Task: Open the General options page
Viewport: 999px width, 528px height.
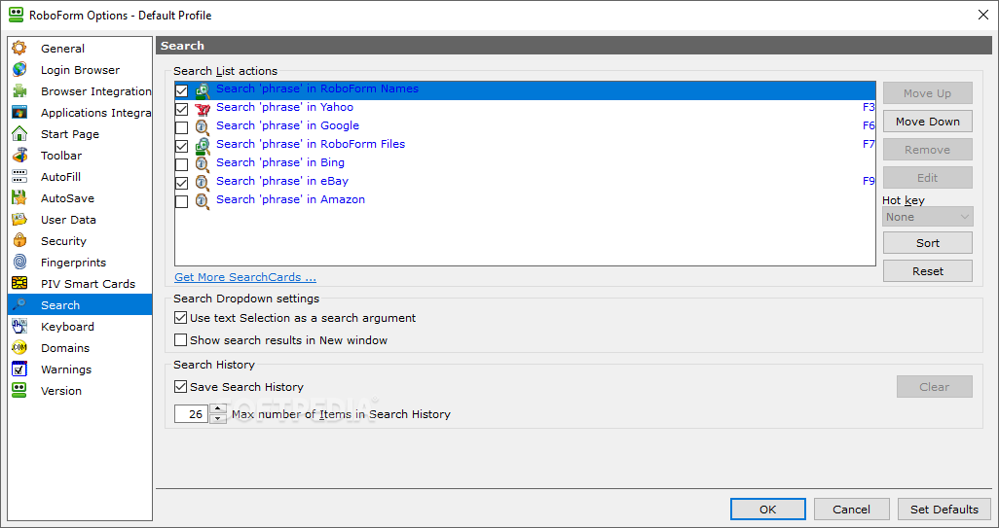Action: point(62,49)
